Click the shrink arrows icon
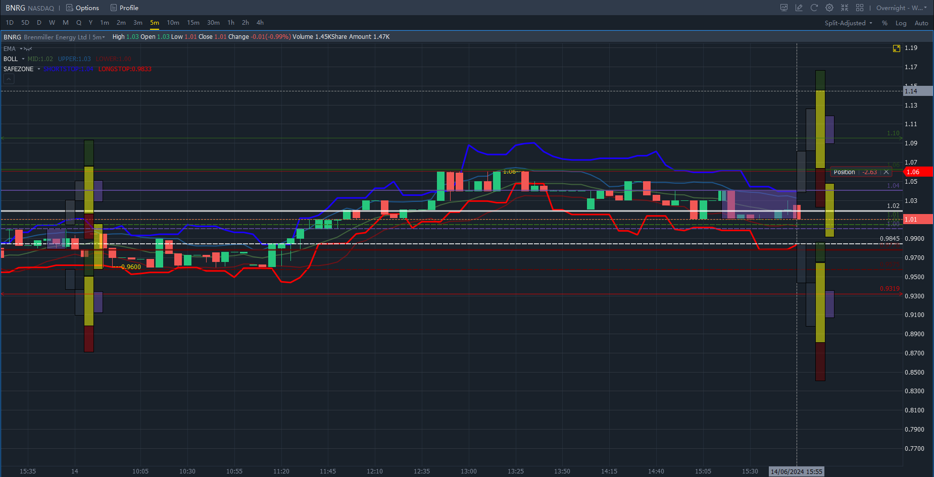 tap(844, 8)
